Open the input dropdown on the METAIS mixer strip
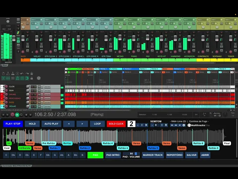This screenshot has width=238, height=179. (120, 20)
